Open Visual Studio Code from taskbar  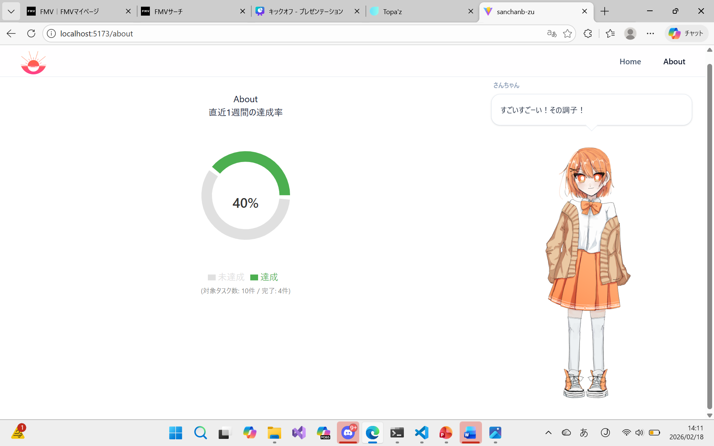[422, 433]
